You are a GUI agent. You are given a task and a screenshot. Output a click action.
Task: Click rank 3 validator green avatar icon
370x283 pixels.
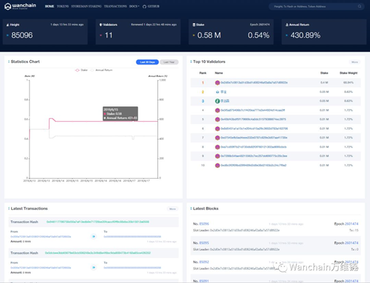coord(217,101)
